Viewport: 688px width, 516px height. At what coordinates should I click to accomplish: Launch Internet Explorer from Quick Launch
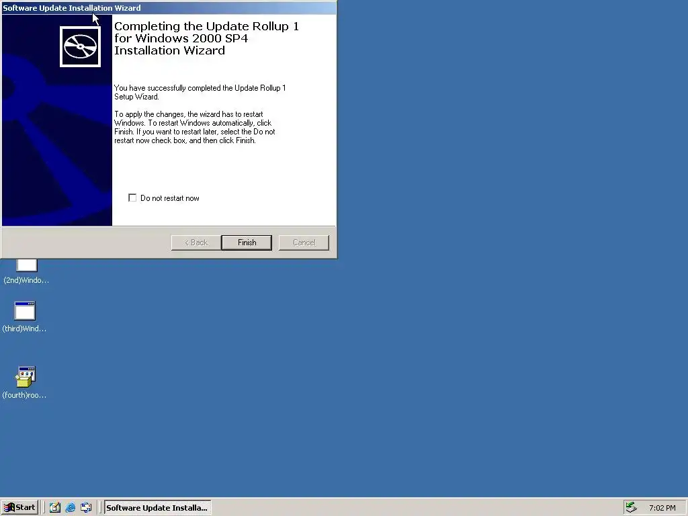coord(70,508)
